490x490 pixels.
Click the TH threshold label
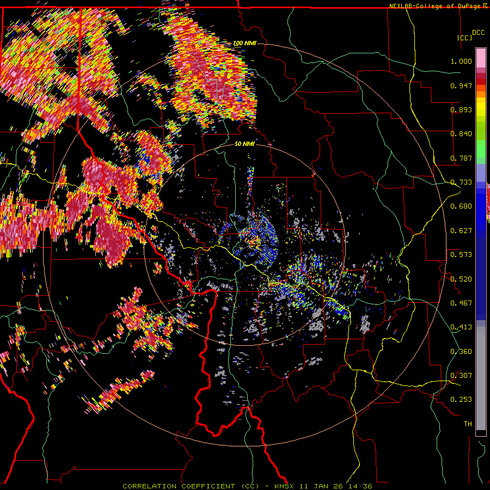tap(468, 424)
